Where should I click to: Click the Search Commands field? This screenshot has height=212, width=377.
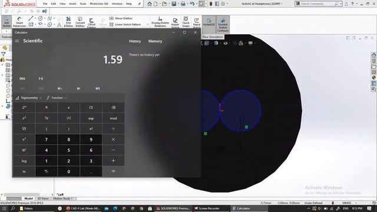tap(318, 4)
